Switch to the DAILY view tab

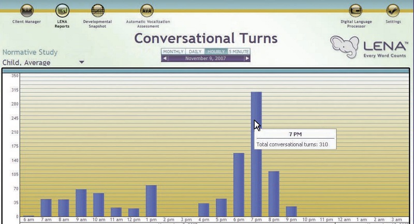[x=195, y=52]
